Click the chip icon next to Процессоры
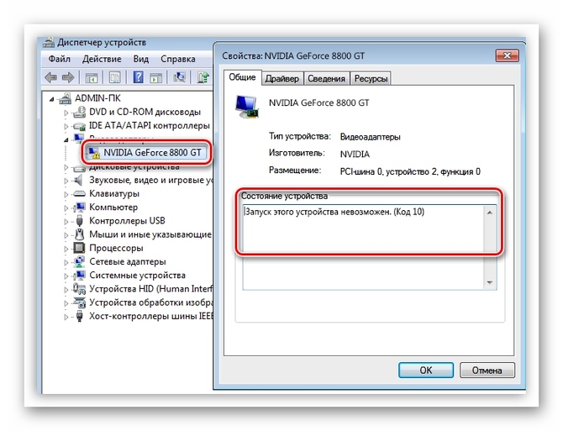 (79, 248)
